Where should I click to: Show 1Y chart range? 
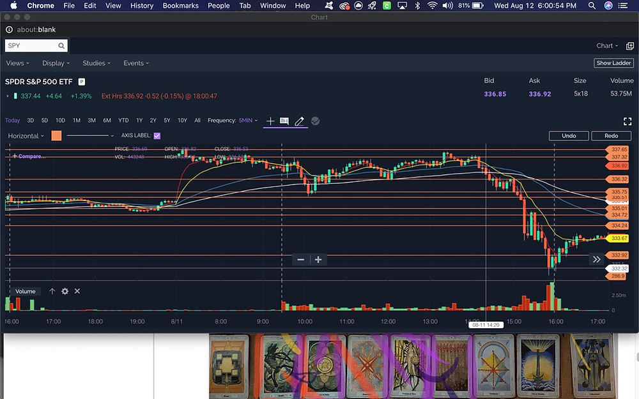(139, 121)
